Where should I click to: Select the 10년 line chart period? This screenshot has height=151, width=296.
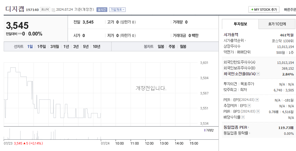(x=97, y=46)
